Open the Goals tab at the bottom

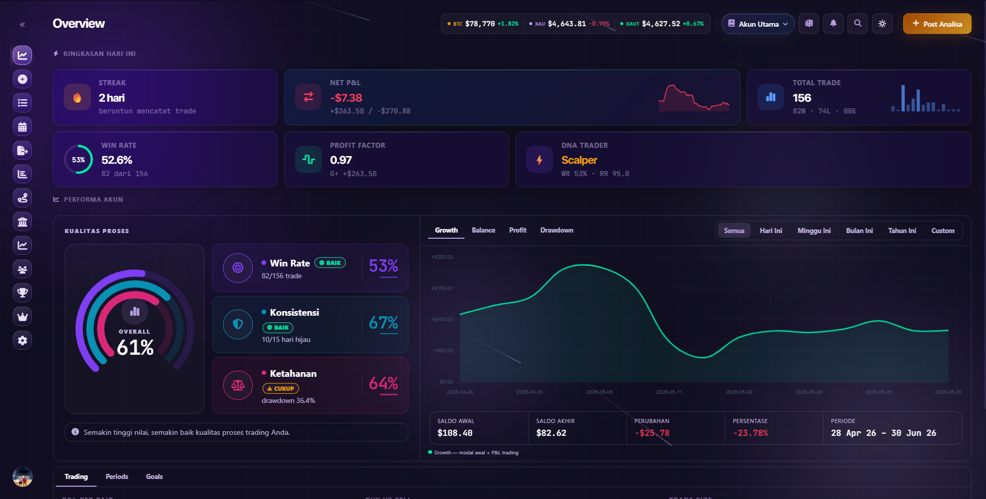point(154,477)
